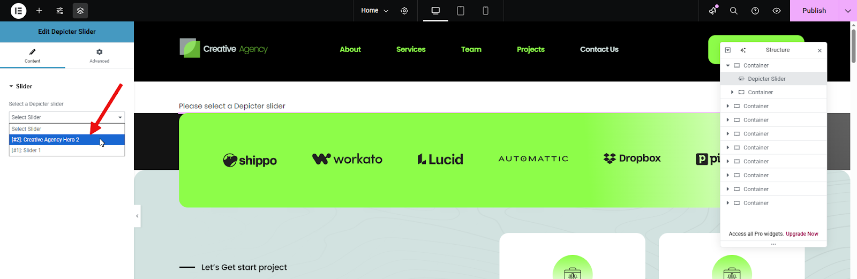The image size is (857, 279).
Task: Select [#2]: Creative Agency Hero 2 option
Action: click(x=67, y=140)
